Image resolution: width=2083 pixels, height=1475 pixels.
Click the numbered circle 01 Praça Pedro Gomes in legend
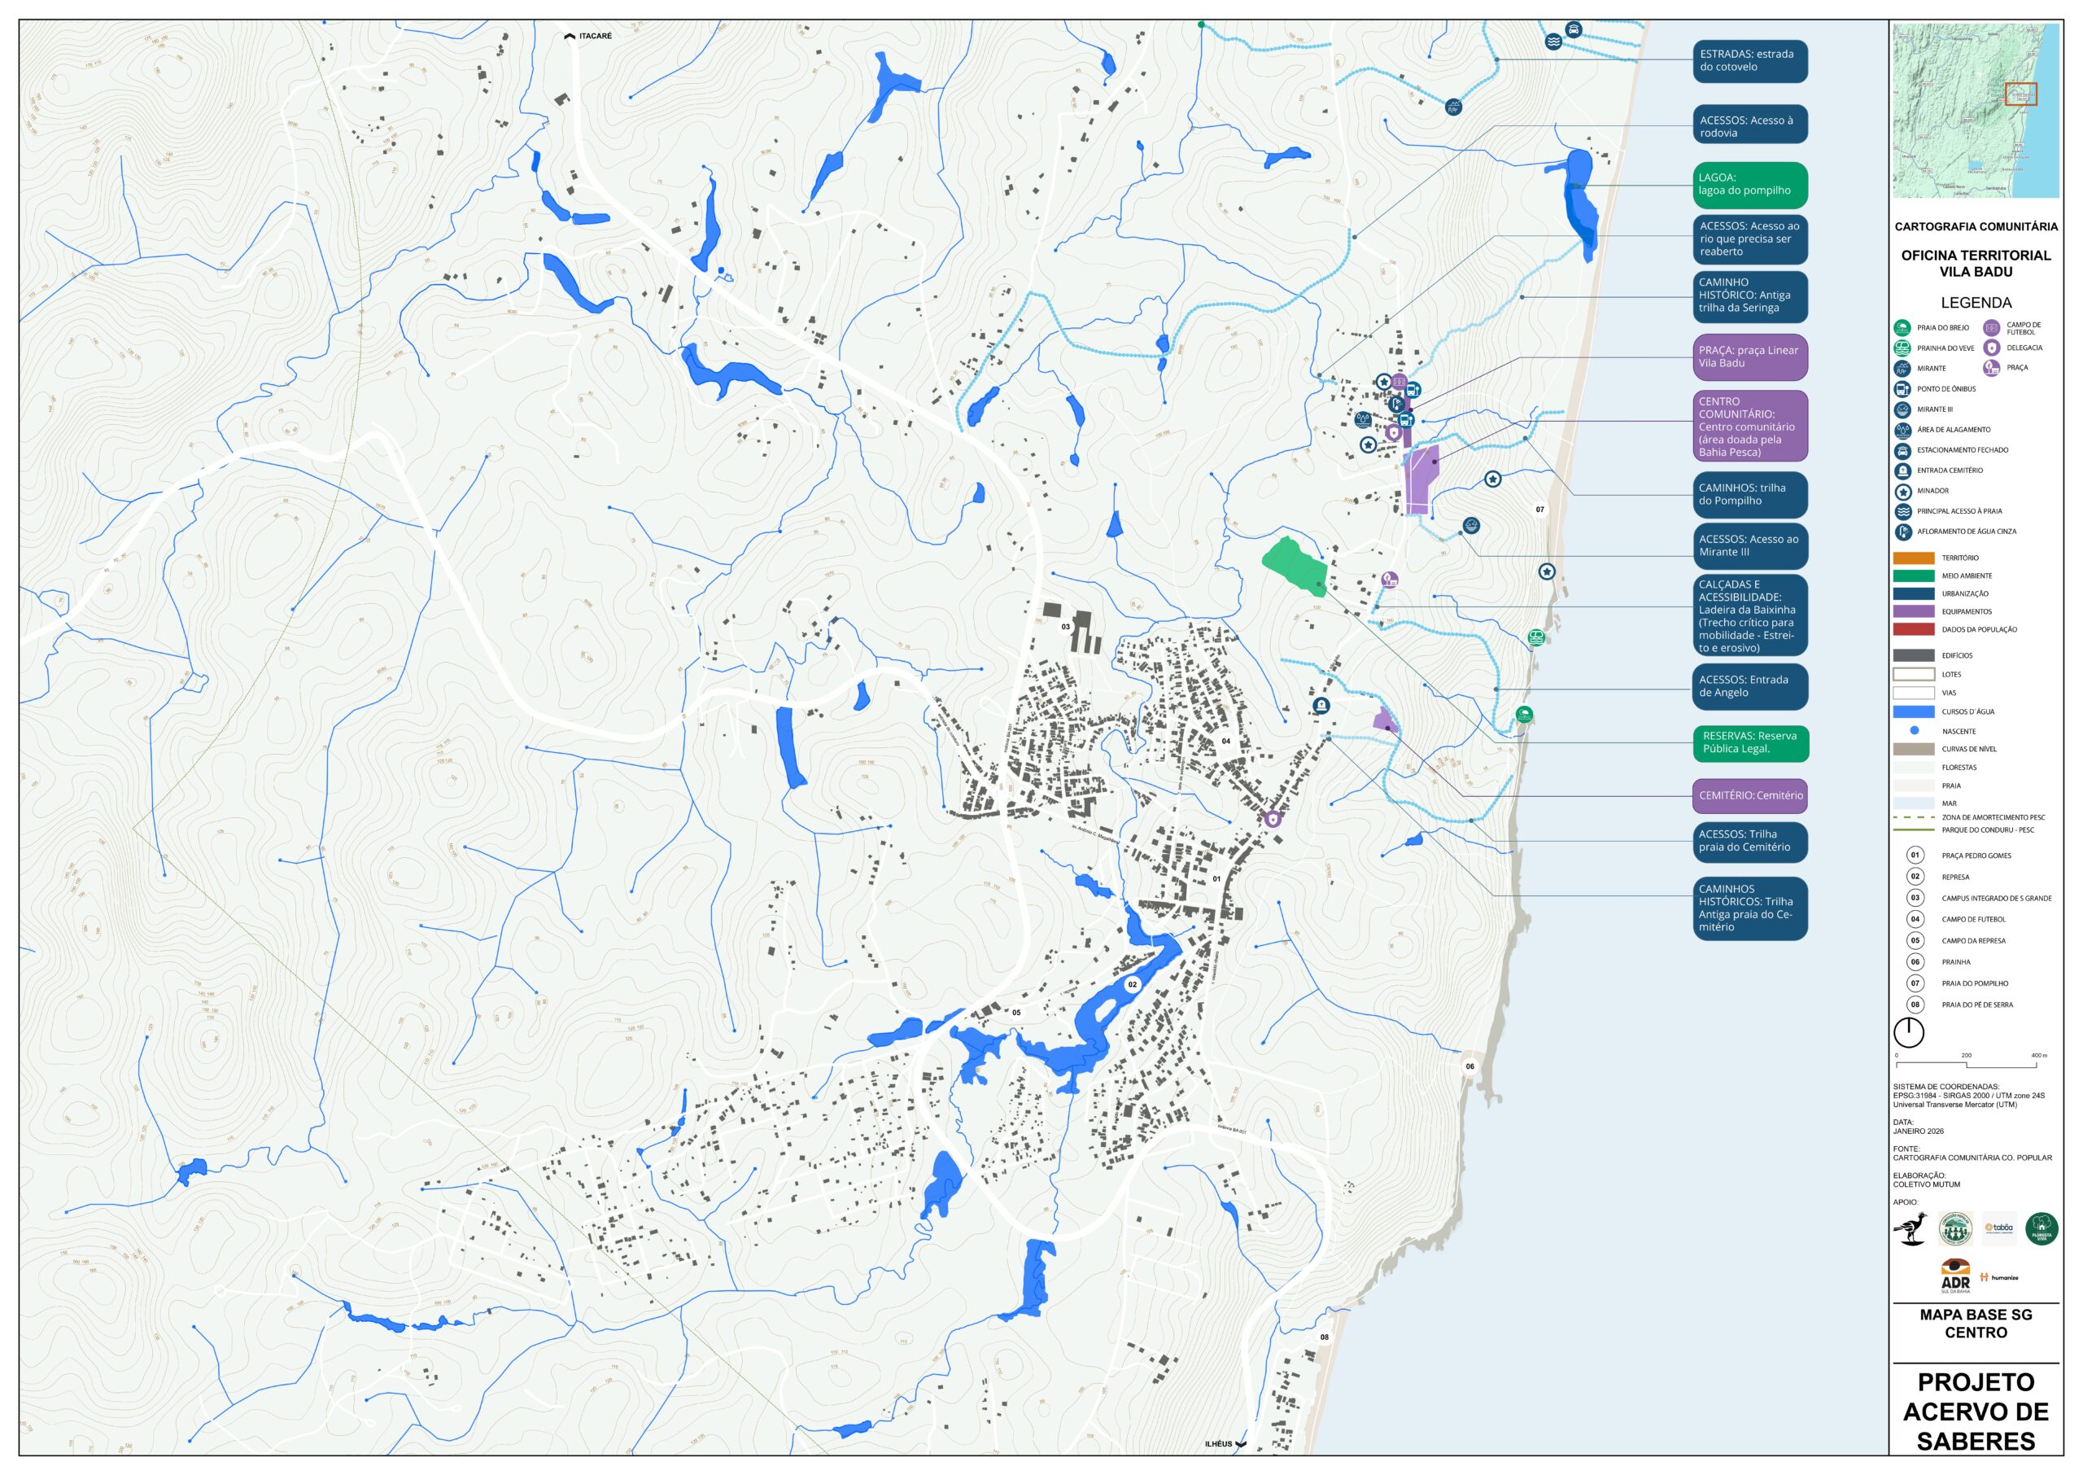coord(1915,856)
